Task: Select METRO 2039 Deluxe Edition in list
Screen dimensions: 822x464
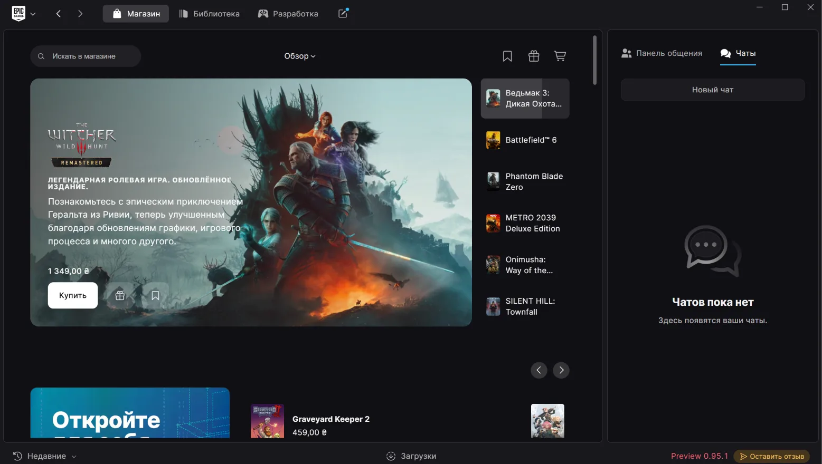Action: (x=525, y=223)
